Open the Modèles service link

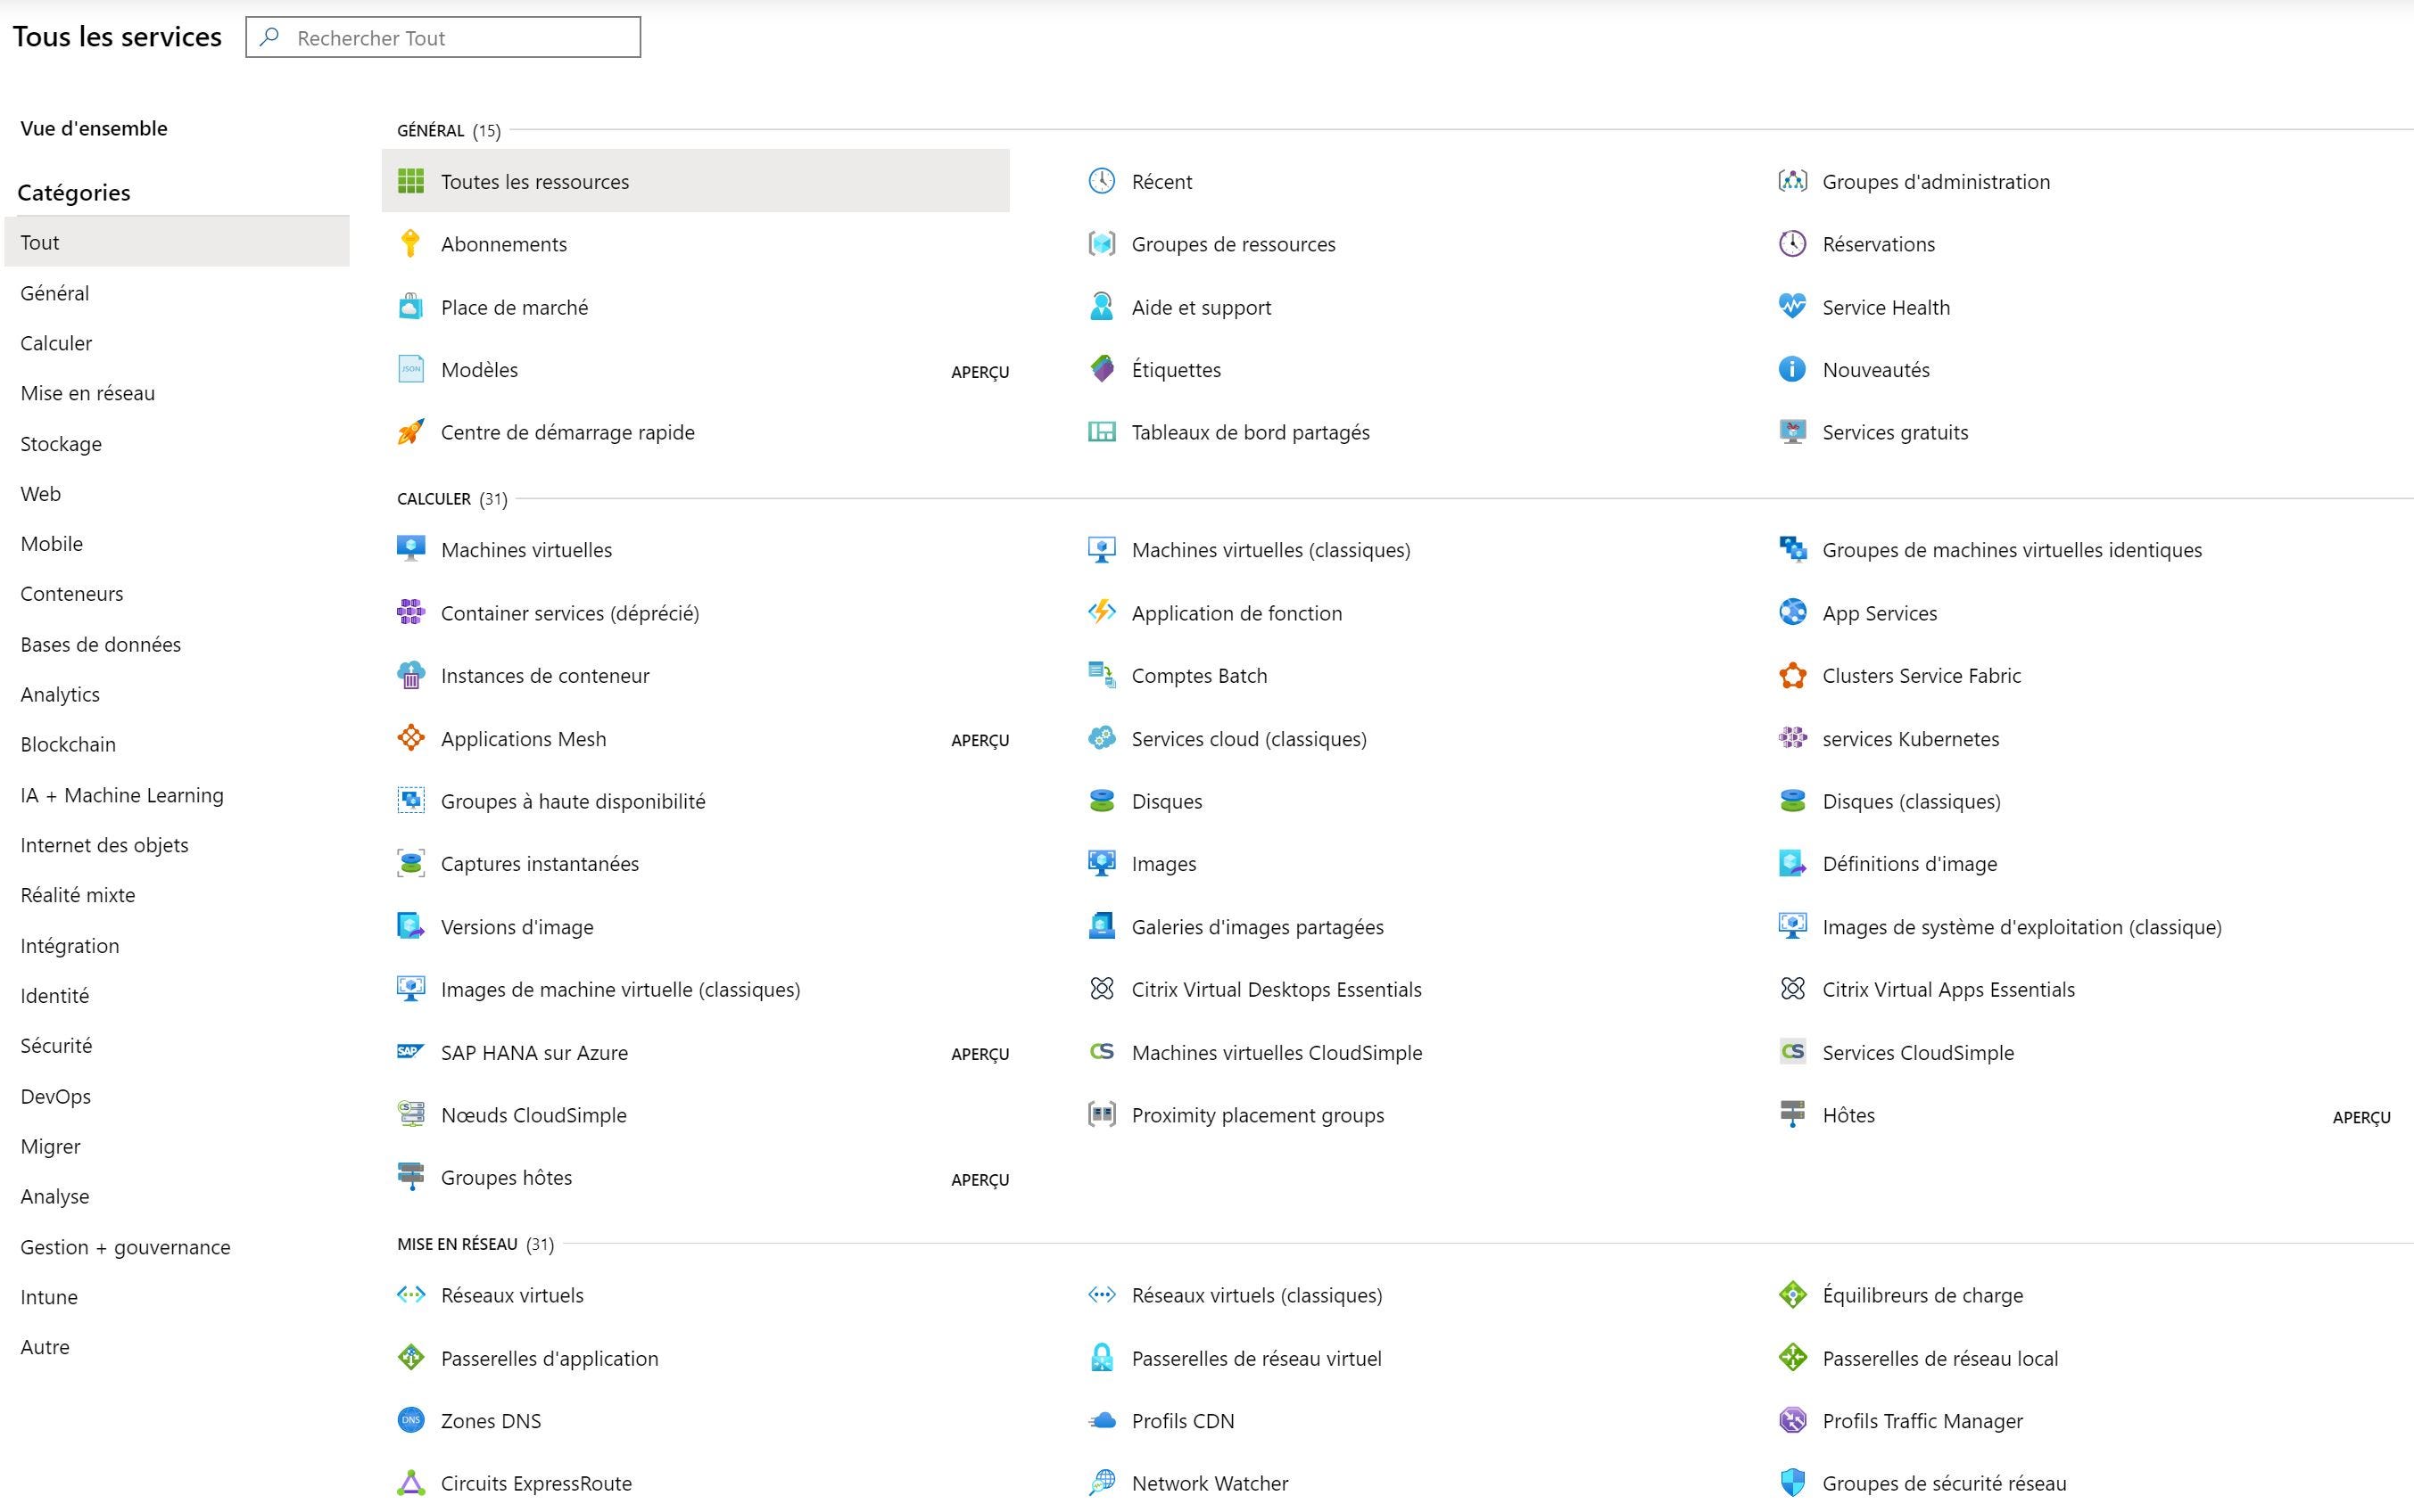coord(479,369)
